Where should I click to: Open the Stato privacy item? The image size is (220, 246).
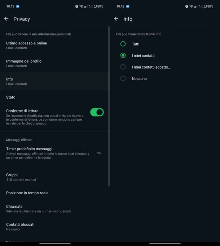click(54, 97)
